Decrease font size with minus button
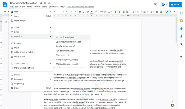This screenshot has width=185, height=109. [x=67, y=12]
